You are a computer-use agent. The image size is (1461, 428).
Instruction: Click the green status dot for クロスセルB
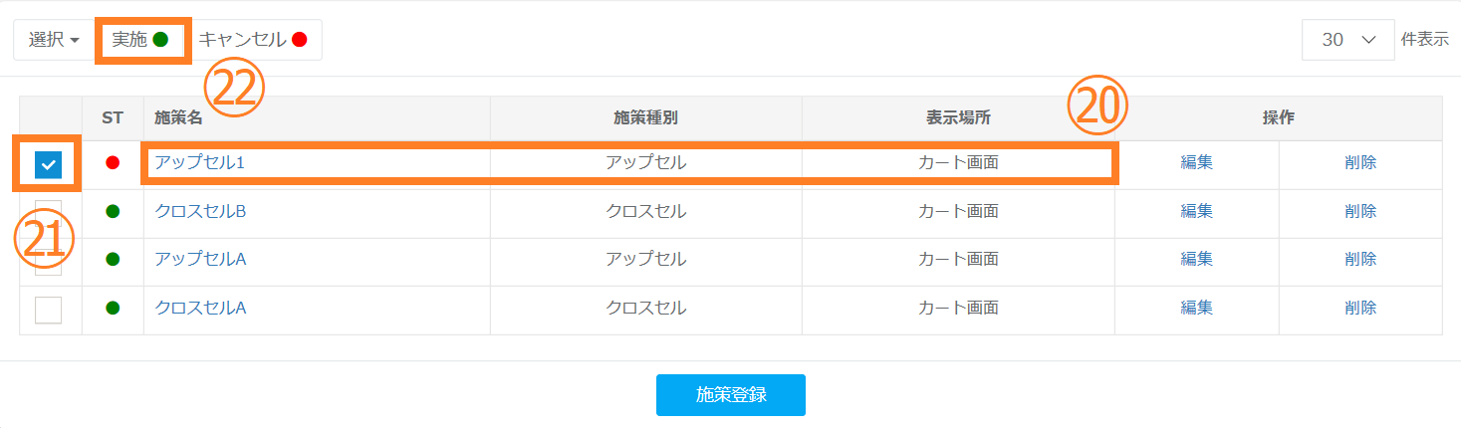tap(113, 211)
